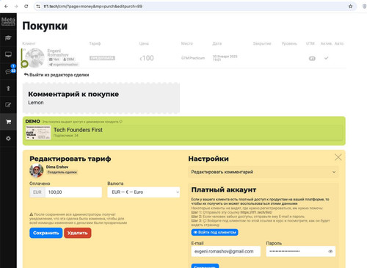Click Комментарий к покупке heading

pyautogui.click(x=73, y=94)
